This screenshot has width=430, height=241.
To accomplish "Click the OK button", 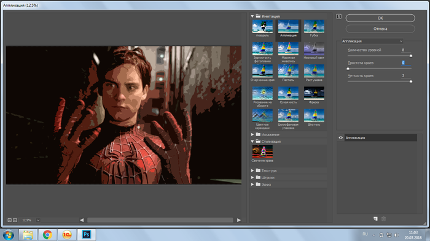I will point(380,18).
